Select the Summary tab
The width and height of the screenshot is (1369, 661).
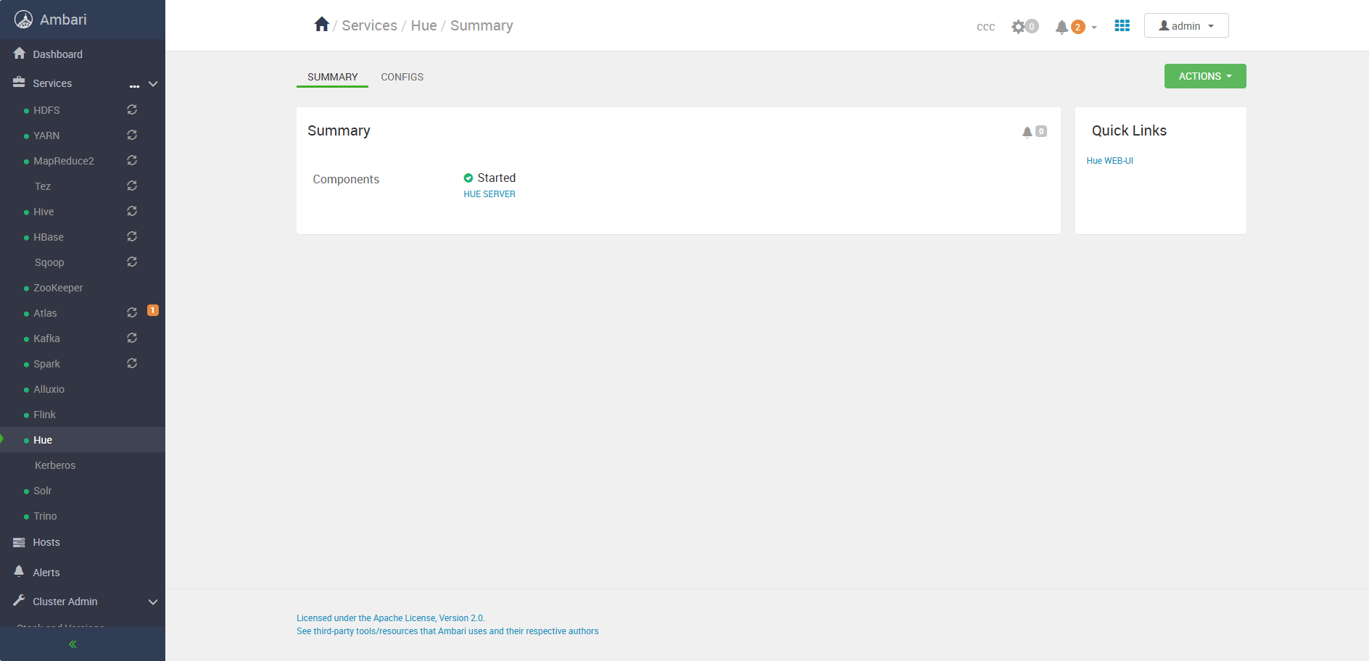[332, 77]
